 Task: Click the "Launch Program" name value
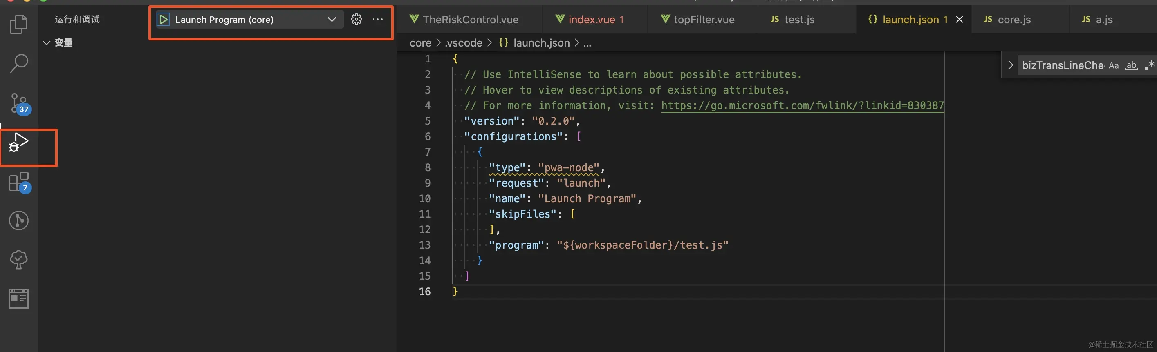click(x=587, y=198)
